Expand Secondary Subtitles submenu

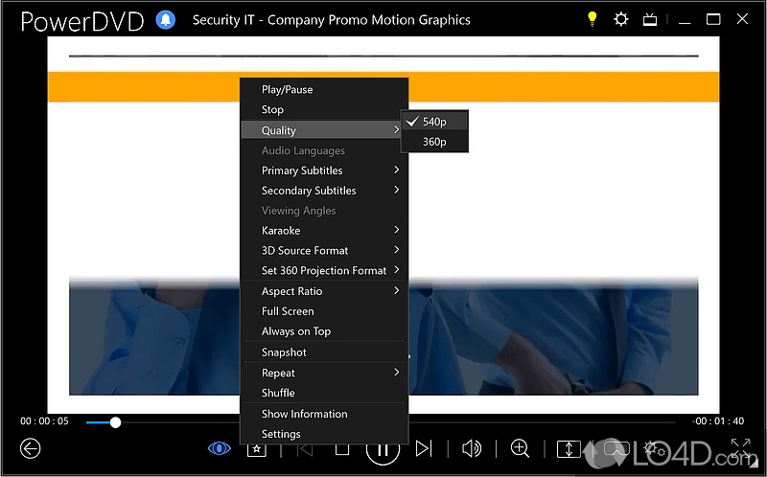(x=324, y=190)
